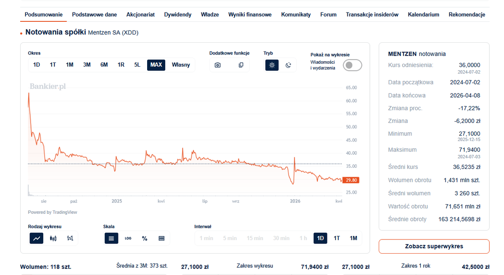Open the Dywidendy tab
Viewport: 504px width, 275px height.
click(178, 14)
